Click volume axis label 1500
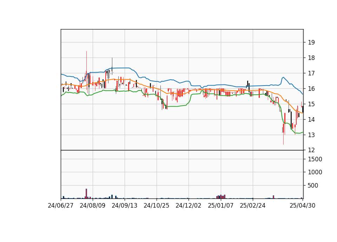Viewport: 337px width, 242px height. (x=315, y=159)
